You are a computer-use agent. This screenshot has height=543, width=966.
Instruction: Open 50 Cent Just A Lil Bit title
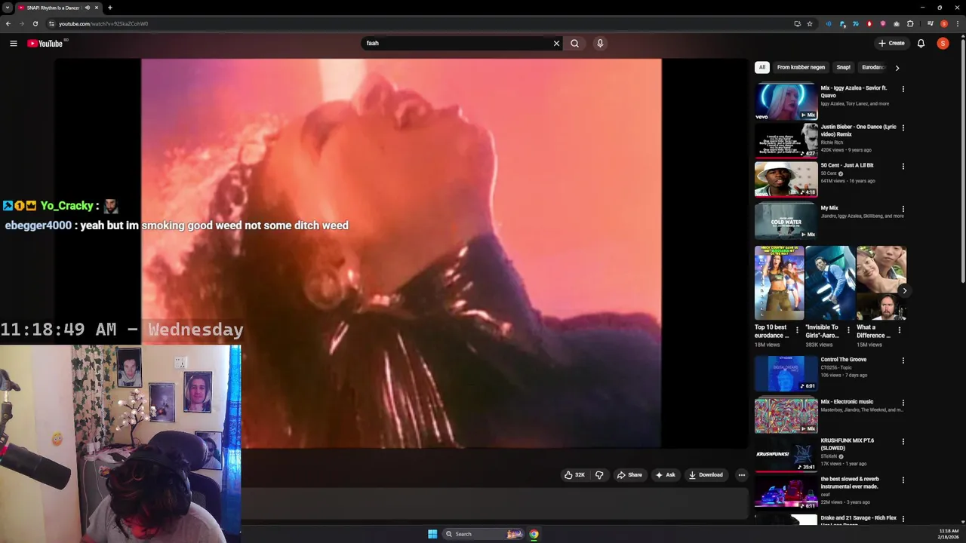point(847,165)
